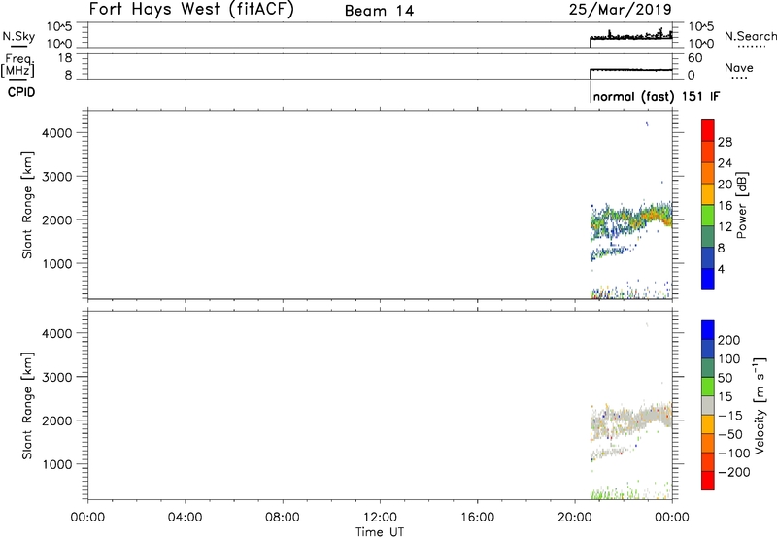Select the date '25/Mar/2019'
Viewport: 777px width, 538px height.
coord(620,10)
